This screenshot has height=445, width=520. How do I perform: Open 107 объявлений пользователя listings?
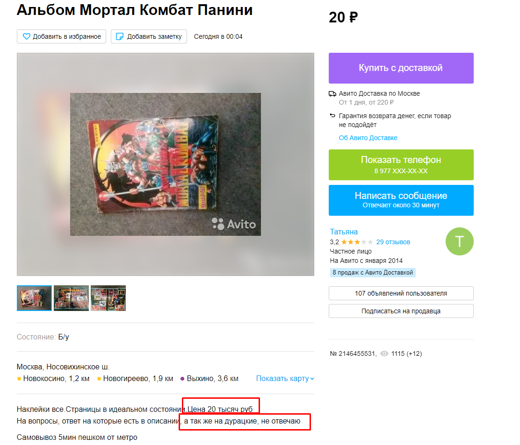tap(401, 293)
